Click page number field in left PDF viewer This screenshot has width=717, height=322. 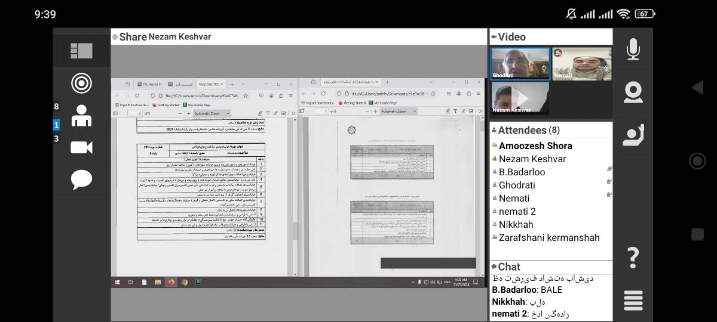(135, 113)
